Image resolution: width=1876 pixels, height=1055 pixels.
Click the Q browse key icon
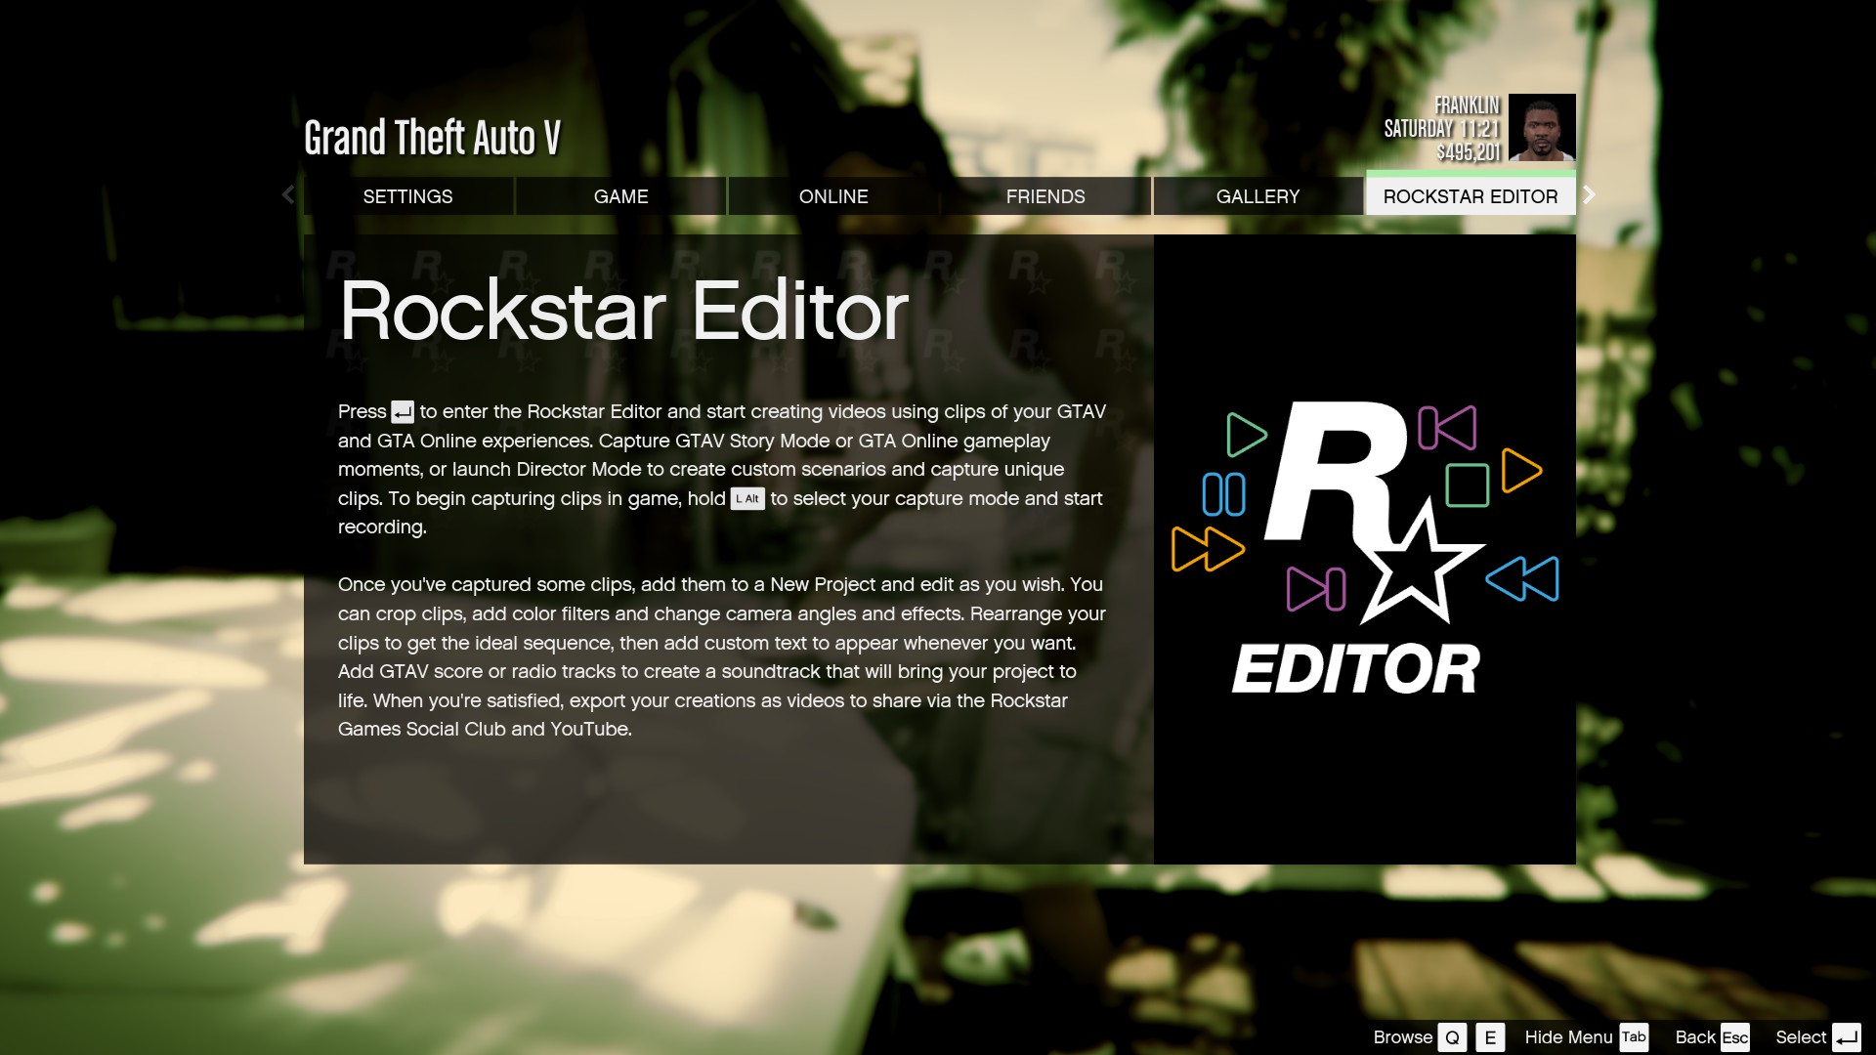(x=1452, y=1037)
